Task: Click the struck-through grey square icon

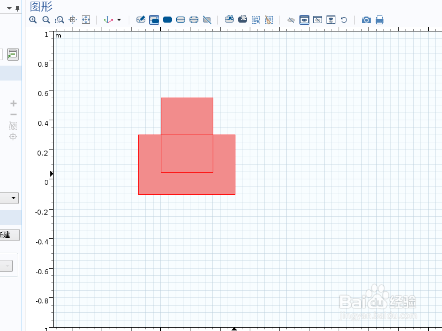Action: pyautogui.click(x=207, y=20)
